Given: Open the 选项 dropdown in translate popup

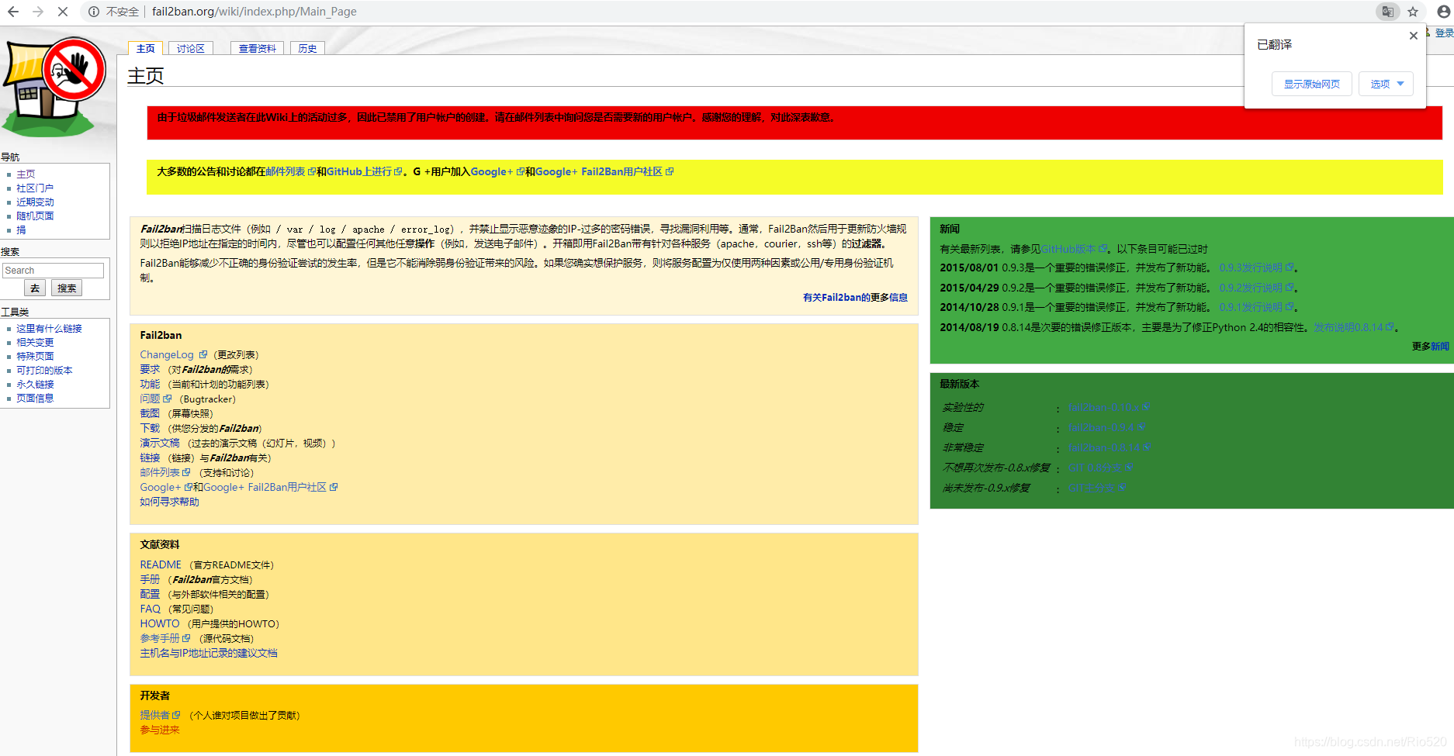Looking at the screenshot, I should pyautogui.click(x=1386, y=84).
